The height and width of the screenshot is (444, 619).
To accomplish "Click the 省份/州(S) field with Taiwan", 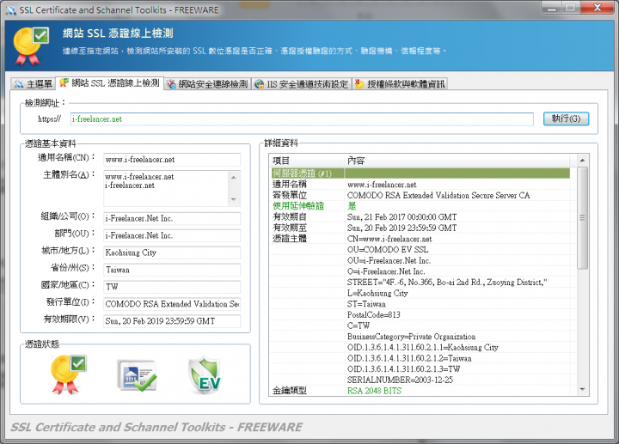I will tap(172, 270).
